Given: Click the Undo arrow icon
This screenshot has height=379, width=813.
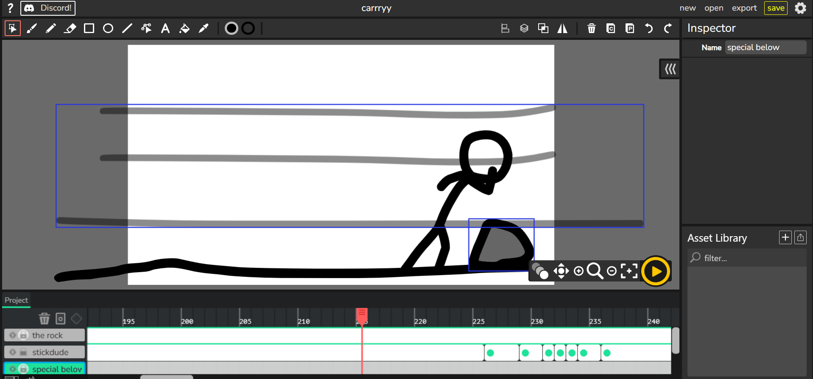Looking at the screenshot, I should click(x=649, y=28).
